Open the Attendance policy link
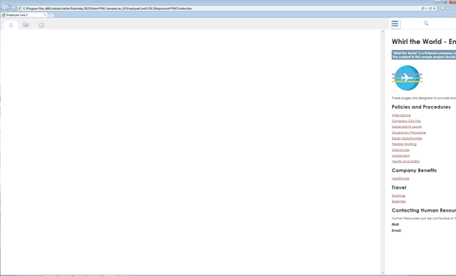Viewport: 456px width, 276px height. tap(401, 115)
